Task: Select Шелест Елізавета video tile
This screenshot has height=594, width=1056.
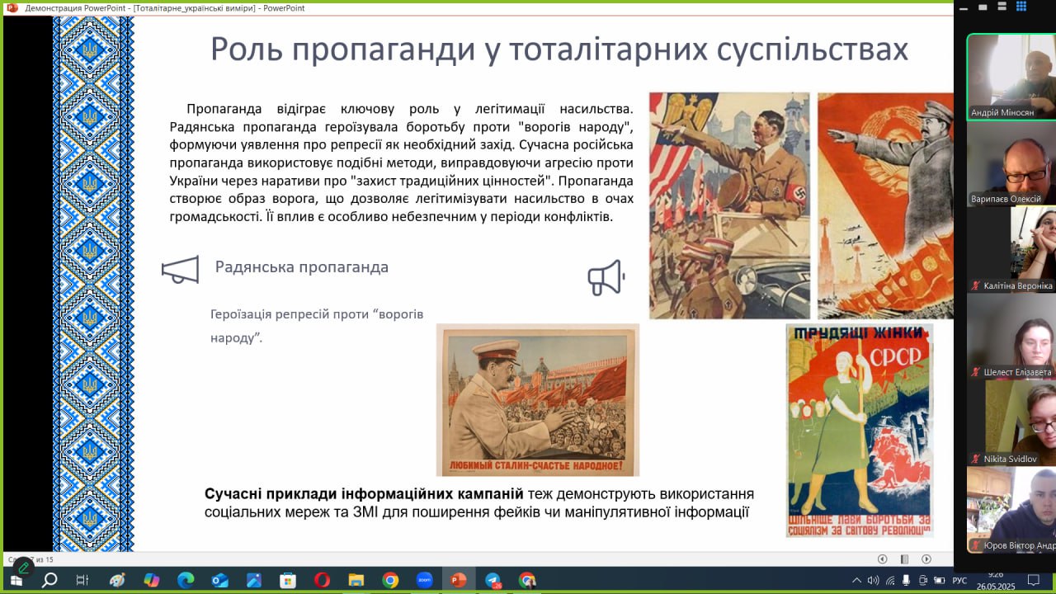Action: coord(1011,336)
